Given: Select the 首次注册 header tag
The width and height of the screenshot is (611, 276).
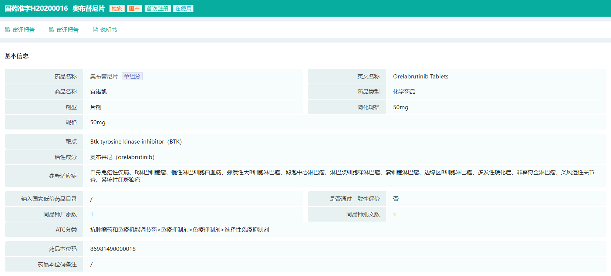Looking at the screenshot, I should coord(158,9).
